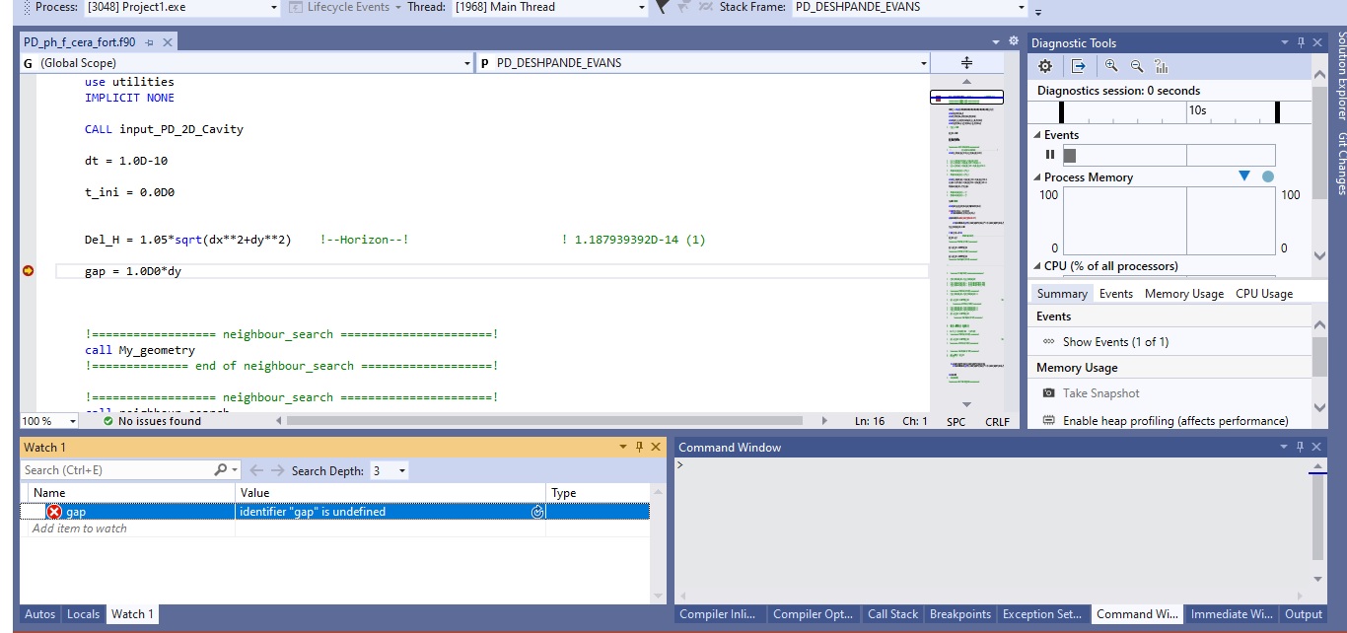Open the Git Changes side tab
The width and height of the screenshot is (1347, 633).
1340,164
